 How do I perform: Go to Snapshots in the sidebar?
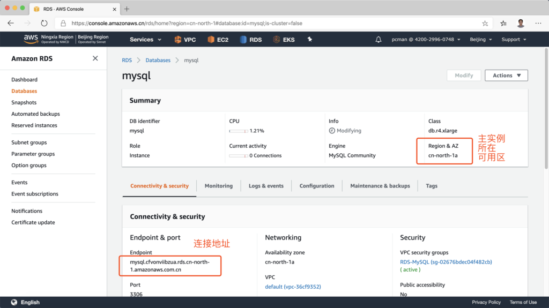click(x=24, y=102)
